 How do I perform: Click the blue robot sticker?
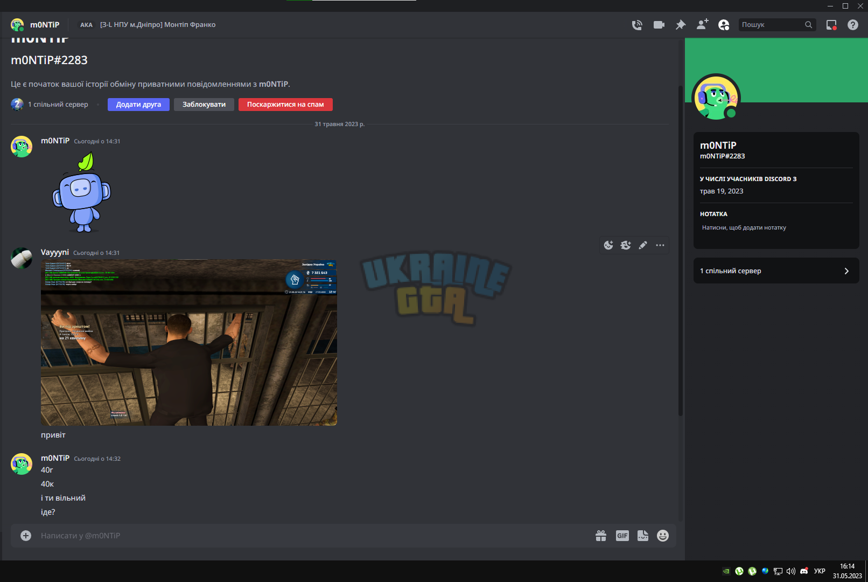pos(81,192)
